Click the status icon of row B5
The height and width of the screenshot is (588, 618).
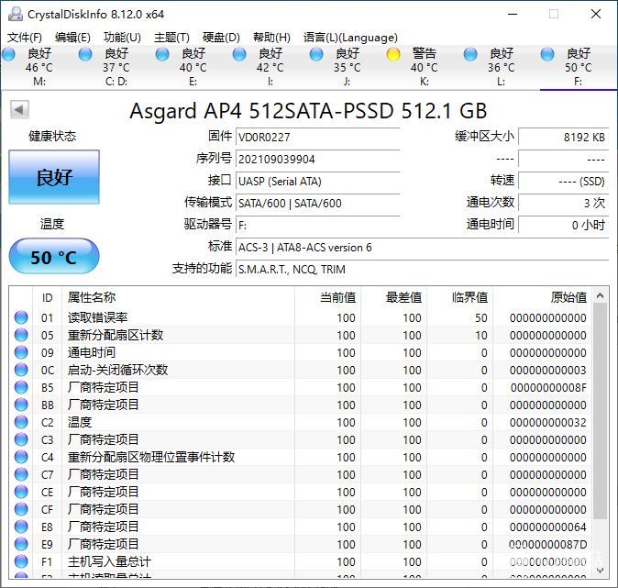tap(21, 387)
